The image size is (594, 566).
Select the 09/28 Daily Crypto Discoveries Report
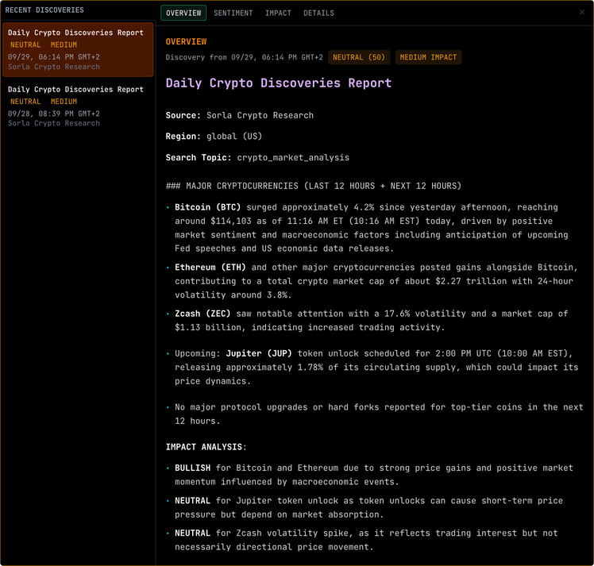click(78, 106)
